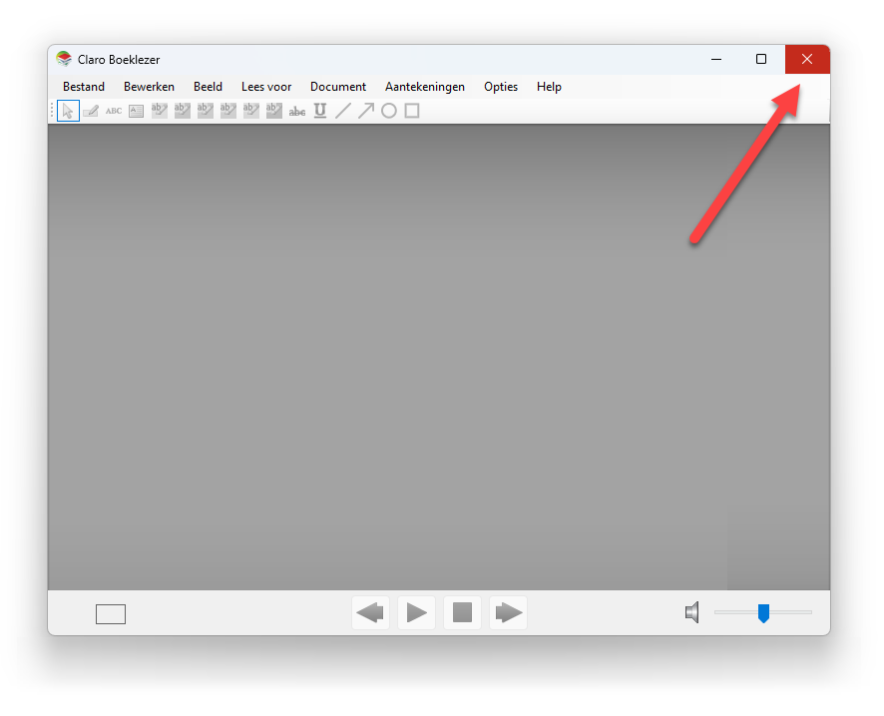Open the Bewerken menu
The height and width of the screenshot is (716, 884).
coord(149,87)
